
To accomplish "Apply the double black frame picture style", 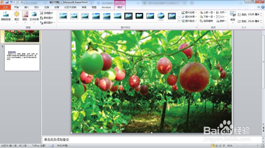I will pyautogui.click(x=128, y=16).
